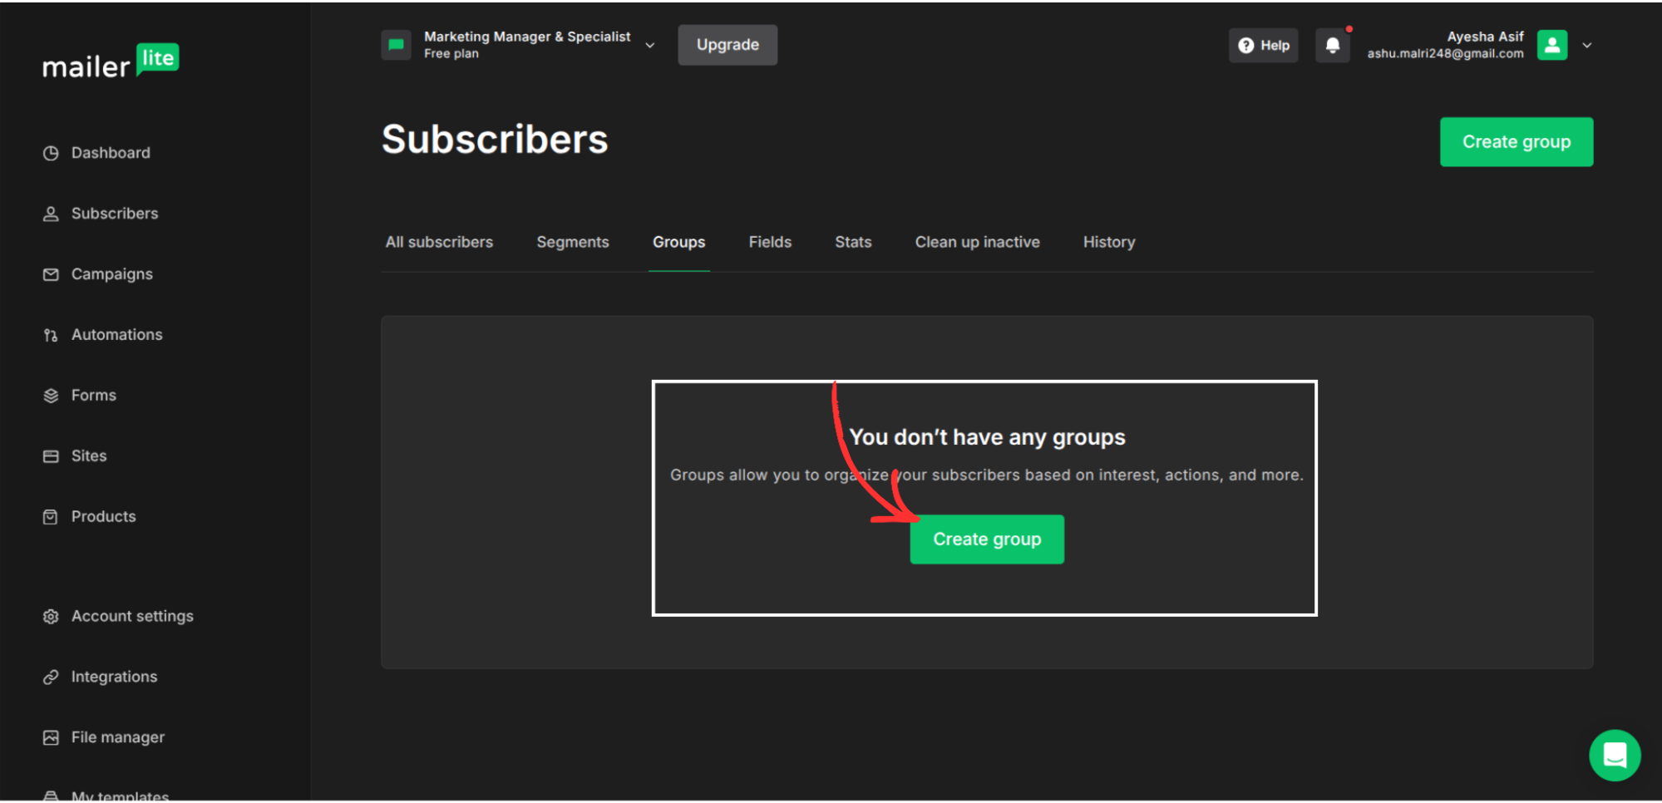
Task: View the History tab
Action: point(1109,242)
